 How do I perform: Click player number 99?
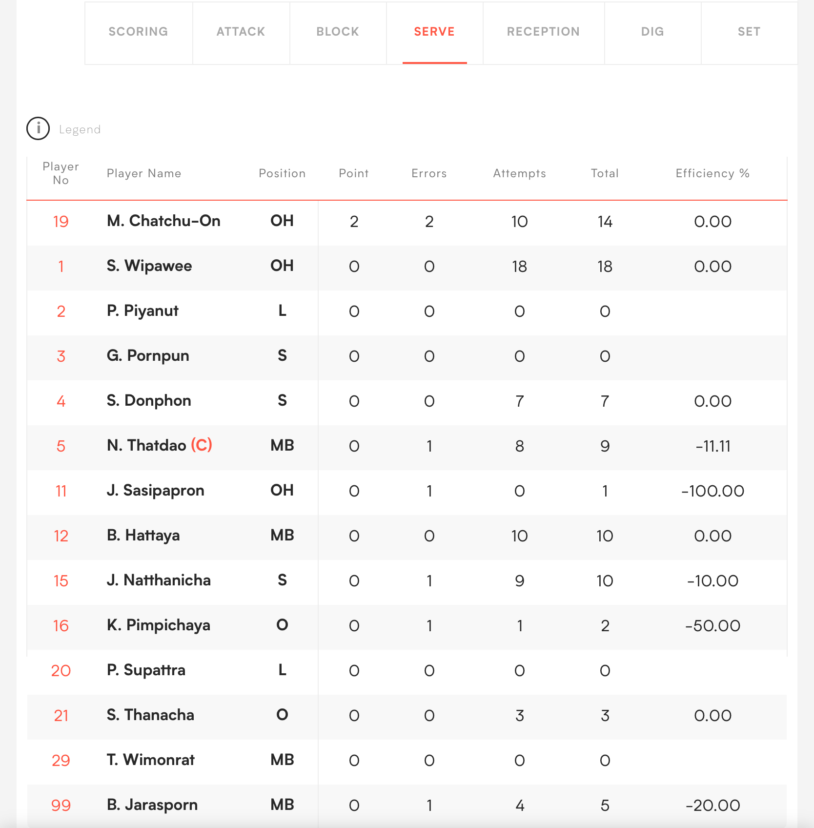click(x=61, y=805)
